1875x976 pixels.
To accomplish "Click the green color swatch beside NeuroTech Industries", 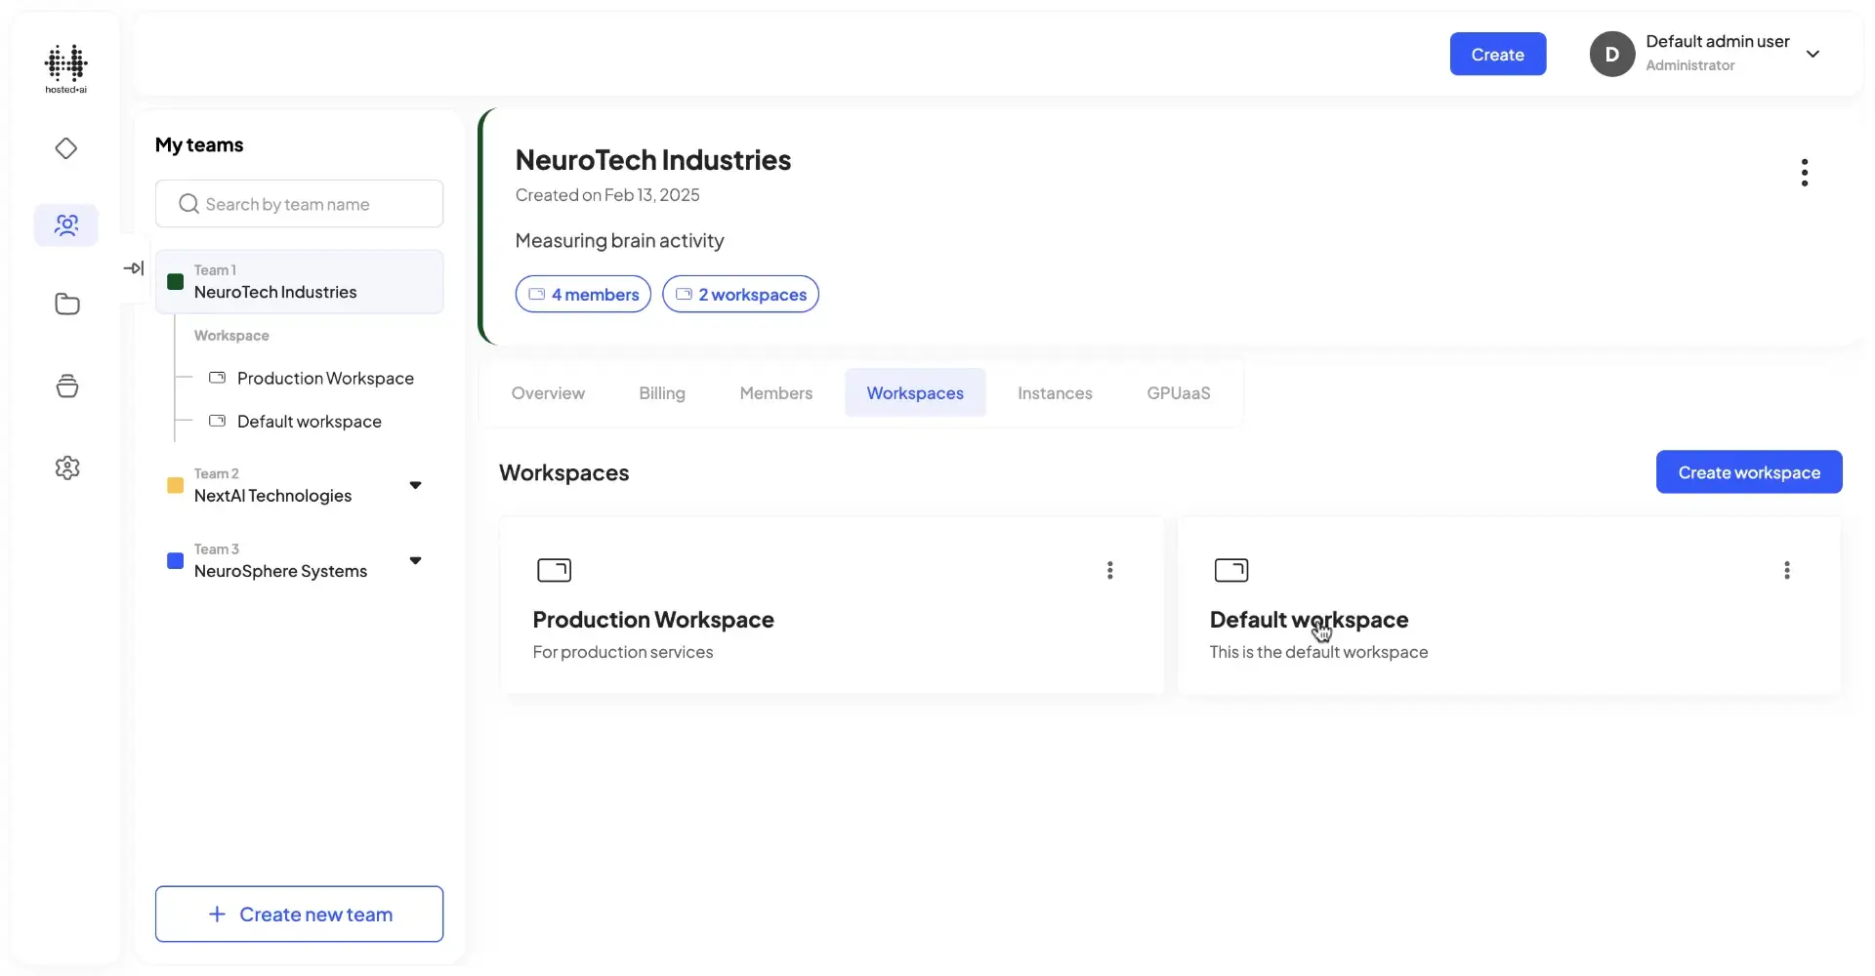I will tap(176, 282).
